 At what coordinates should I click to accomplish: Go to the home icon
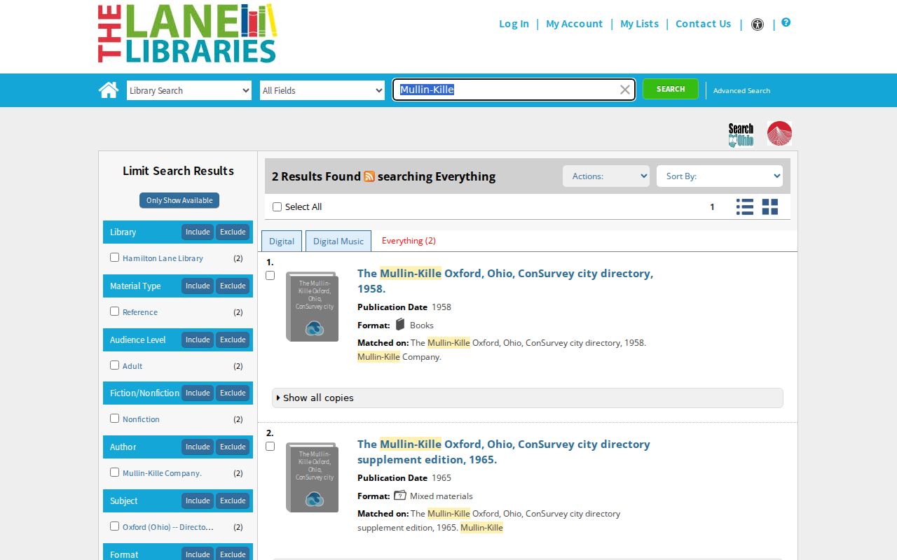109,90
